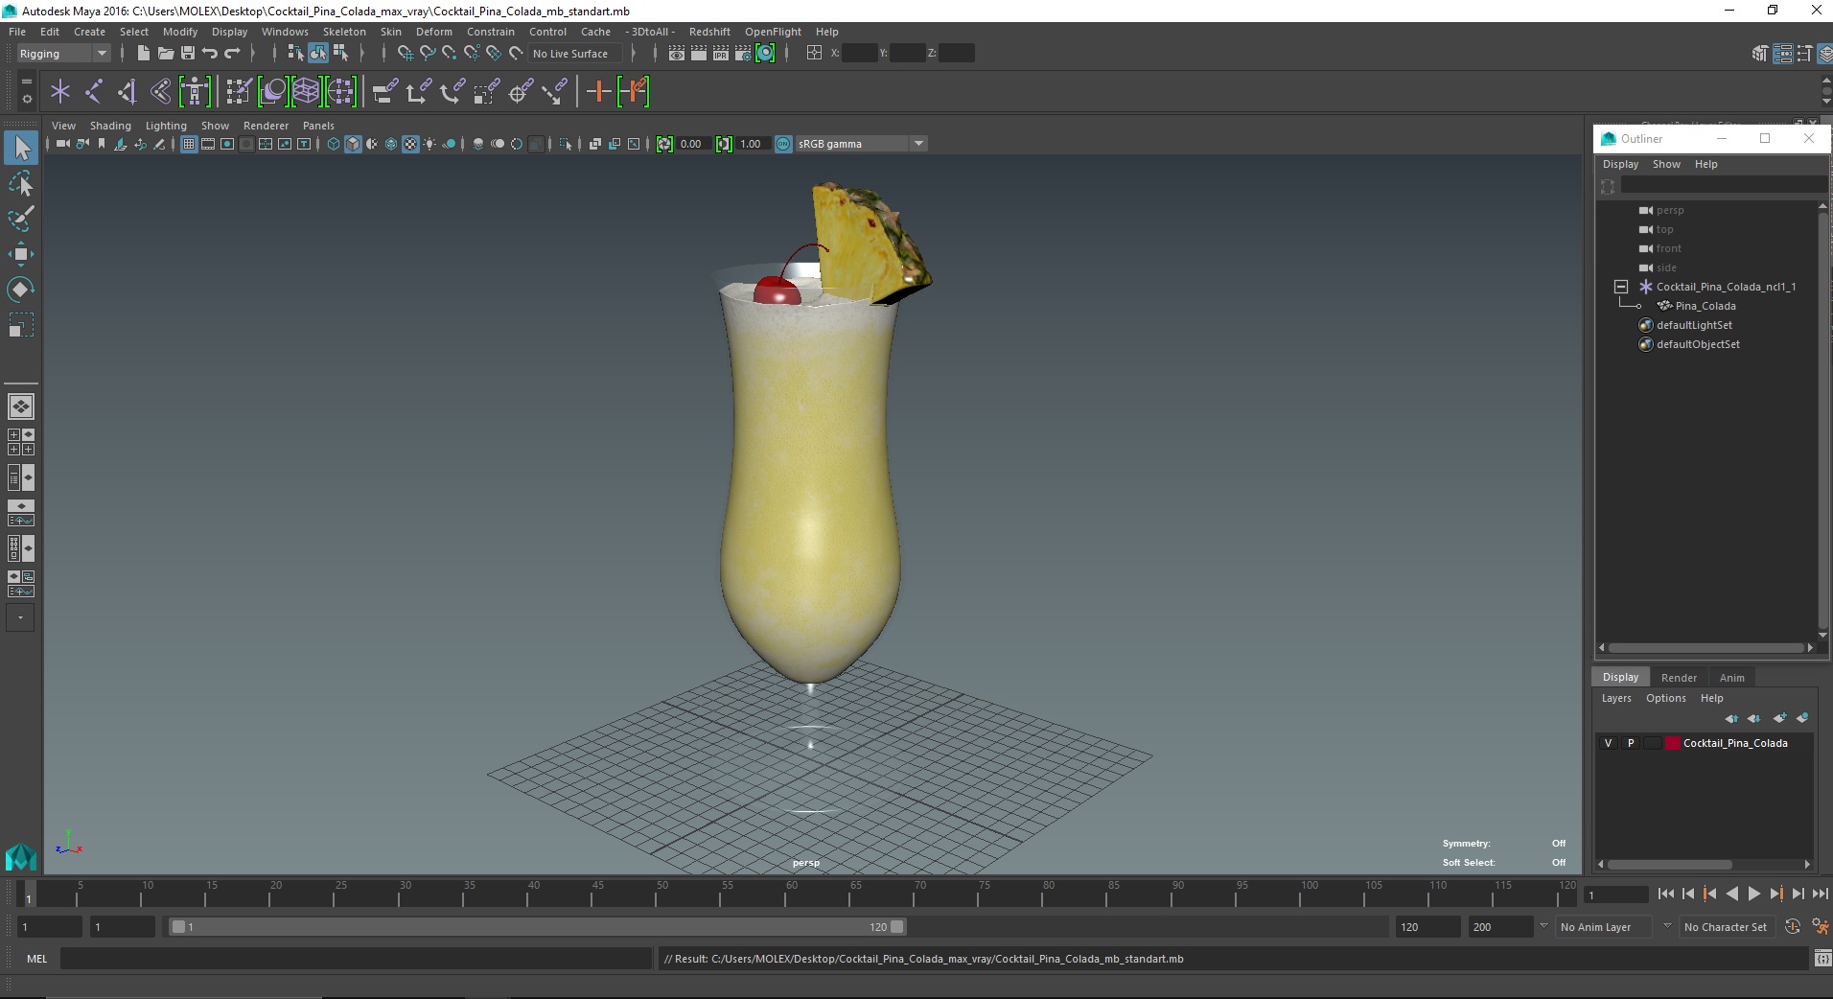Activate the Create Joints tool

pos(94,92)
